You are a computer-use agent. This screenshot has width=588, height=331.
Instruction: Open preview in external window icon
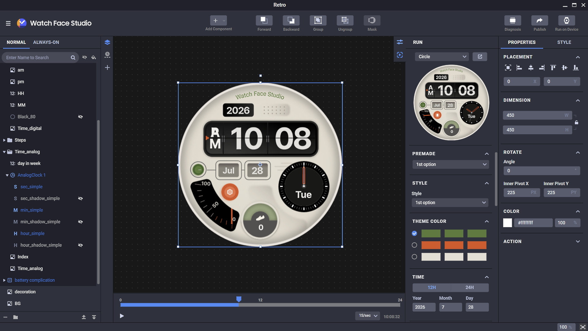point(480,57)
